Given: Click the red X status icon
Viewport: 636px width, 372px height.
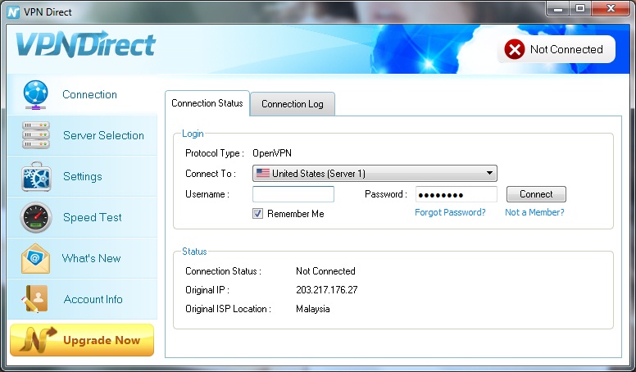Looking at the screenshot, I should 515,49.
